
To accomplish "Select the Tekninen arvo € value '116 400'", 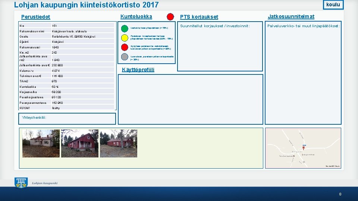I will (57, 76).
